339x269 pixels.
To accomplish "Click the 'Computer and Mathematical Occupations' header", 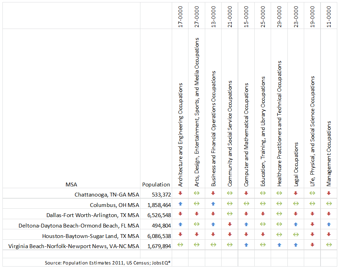I will pyautogui.click(x=246, y=135).
